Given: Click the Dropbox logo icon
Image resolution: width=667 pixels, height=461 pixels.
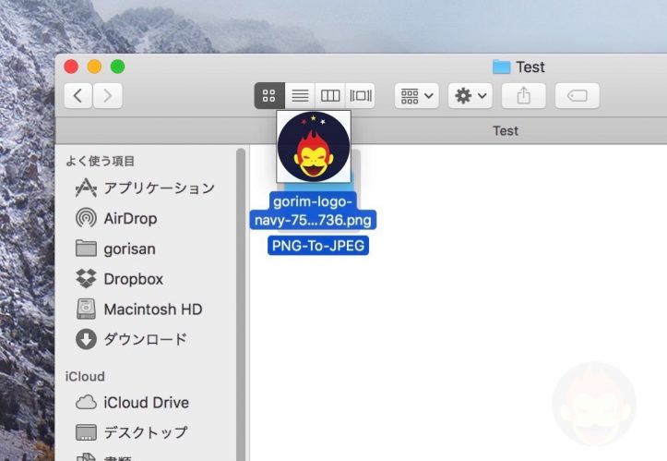Looking at the screenshot, I should (86, 278).
